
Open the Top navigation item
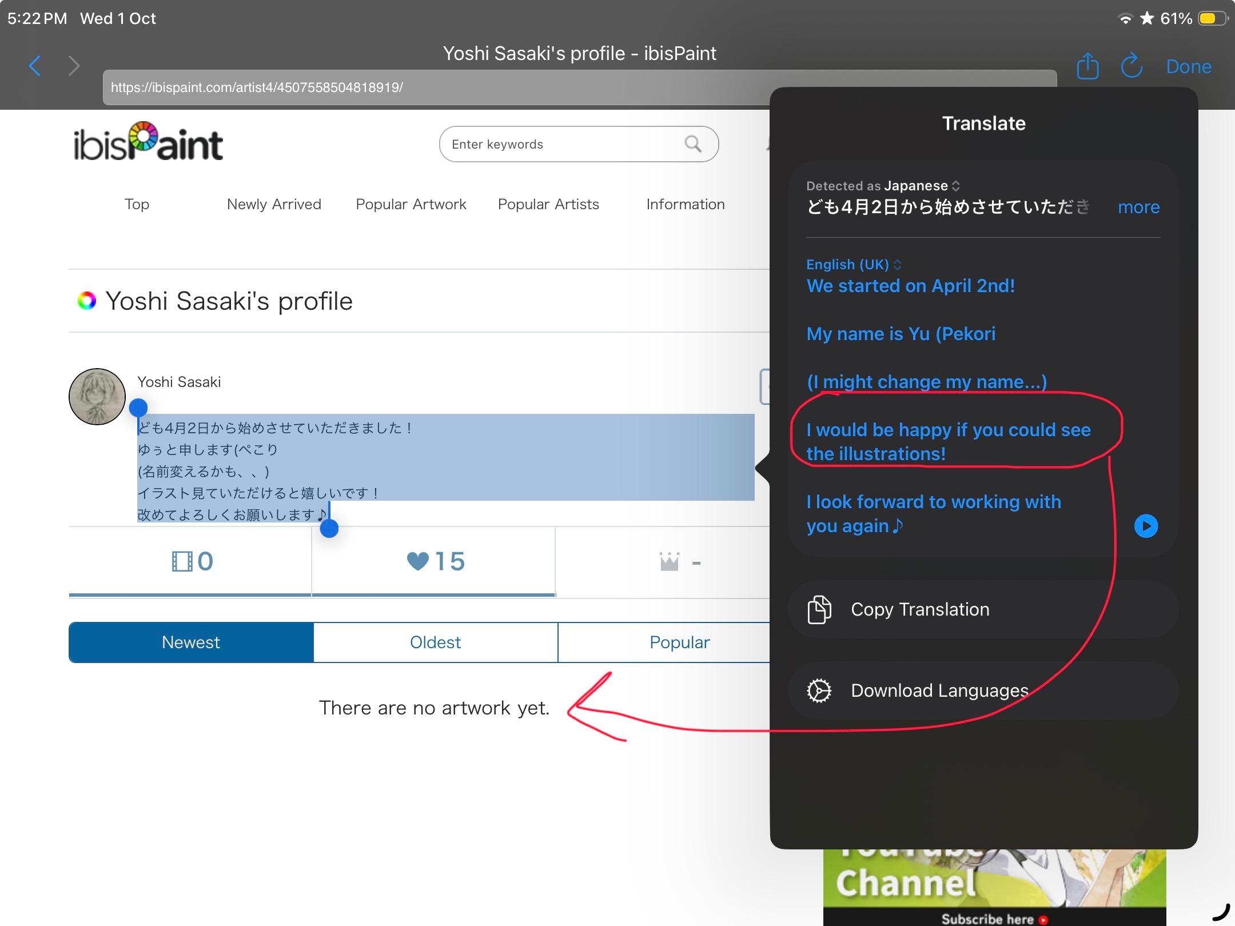pyautogui.click(x=137, y=204)
